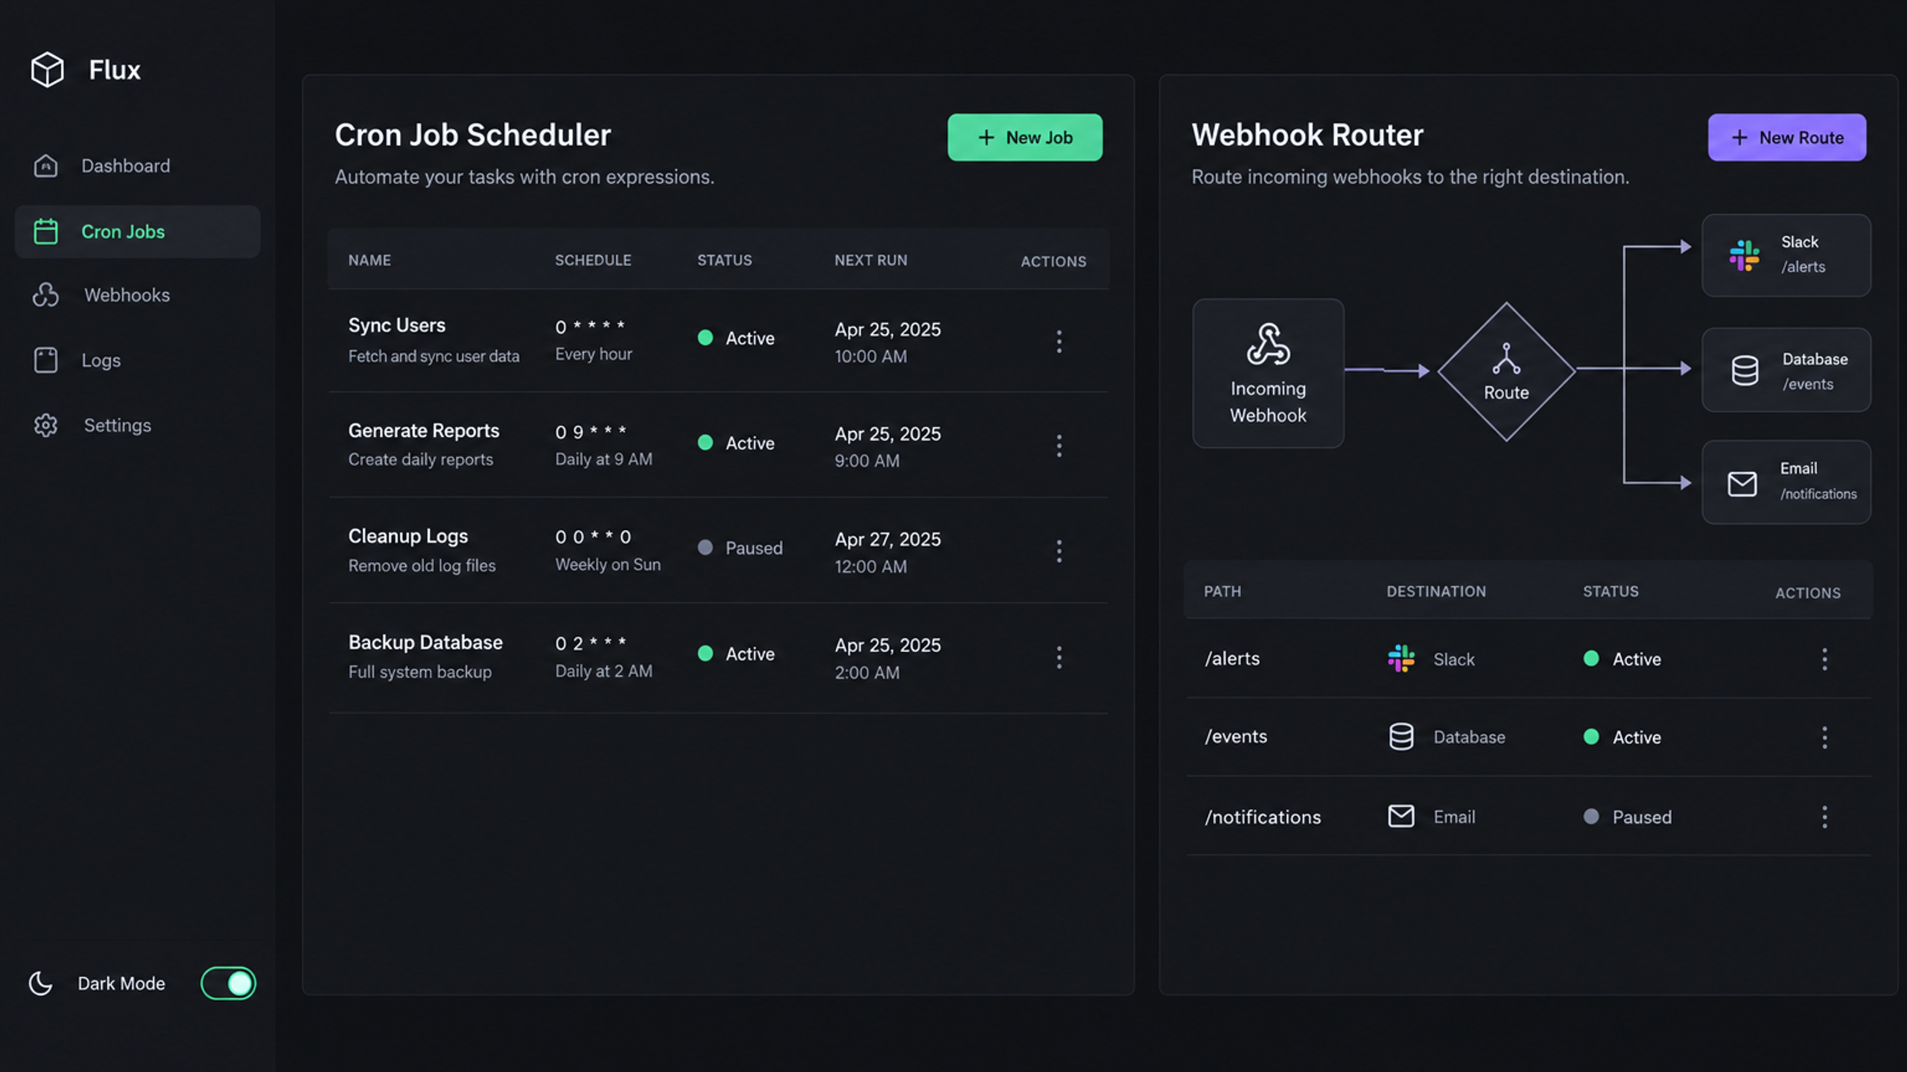Viewport: 1907px width, 1072px height.
Task: Click the /notifications path cell
Action: tap(1263, 817)
